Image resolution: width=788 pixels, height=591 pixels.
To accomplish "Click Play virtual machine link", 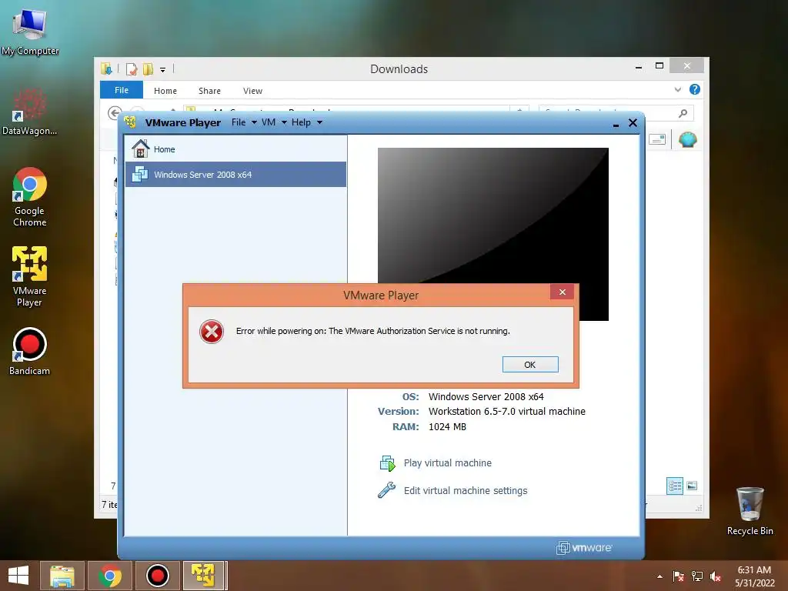I will click(447, 462).
